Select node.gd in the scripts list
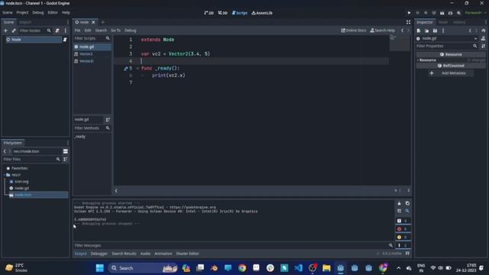 [92, 47]
